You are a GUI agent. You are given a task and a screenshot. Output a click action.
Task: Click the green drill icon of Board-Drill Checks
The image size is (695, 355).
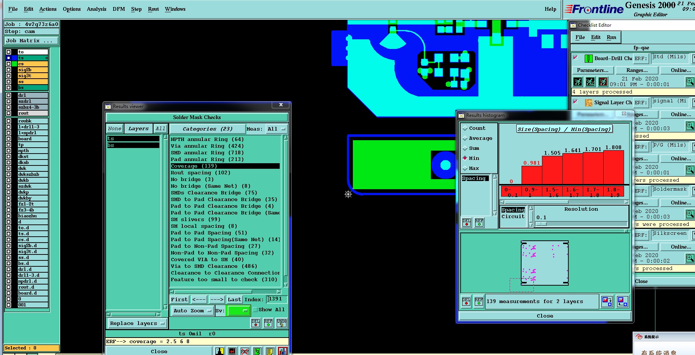click(x=588, y=59)
